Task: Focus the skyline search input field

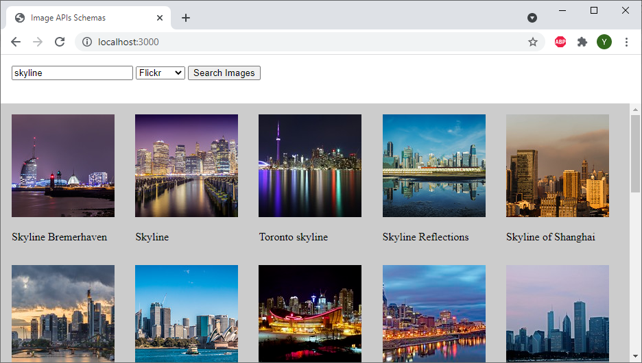Action: point(72,73)
